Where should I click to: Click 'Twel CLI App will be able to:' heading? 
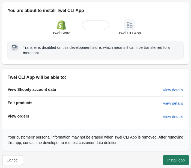pyautogui.click(x=37, y=77)
